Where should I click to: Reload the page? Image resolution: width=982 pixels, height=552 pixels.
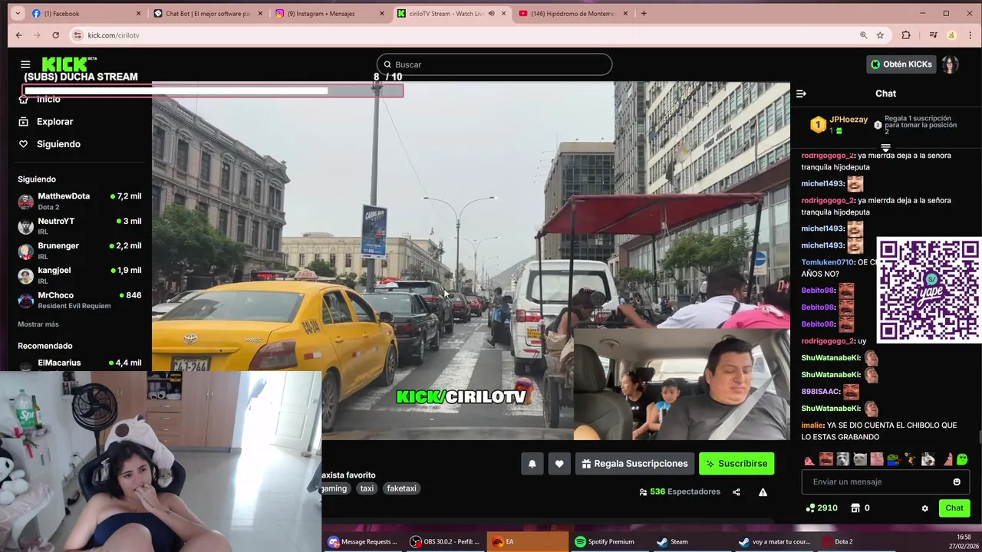[x=55, y=35]
